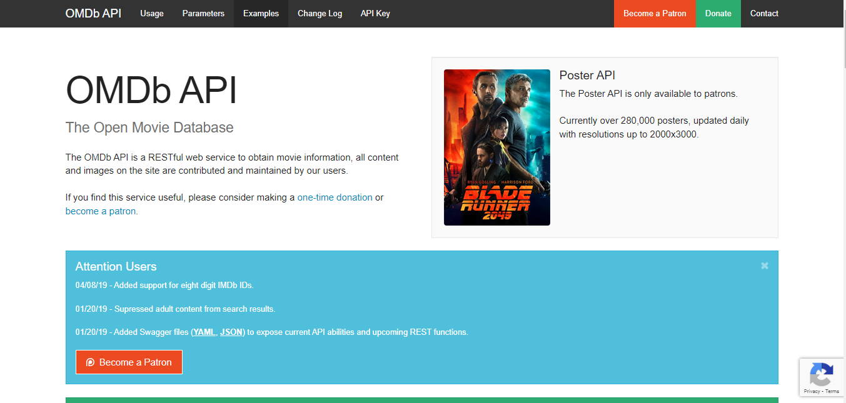The width and height of the screenshot is (846, 403).
Task: Open the JSON Swagger file link
Action: [x=231, y=332]
